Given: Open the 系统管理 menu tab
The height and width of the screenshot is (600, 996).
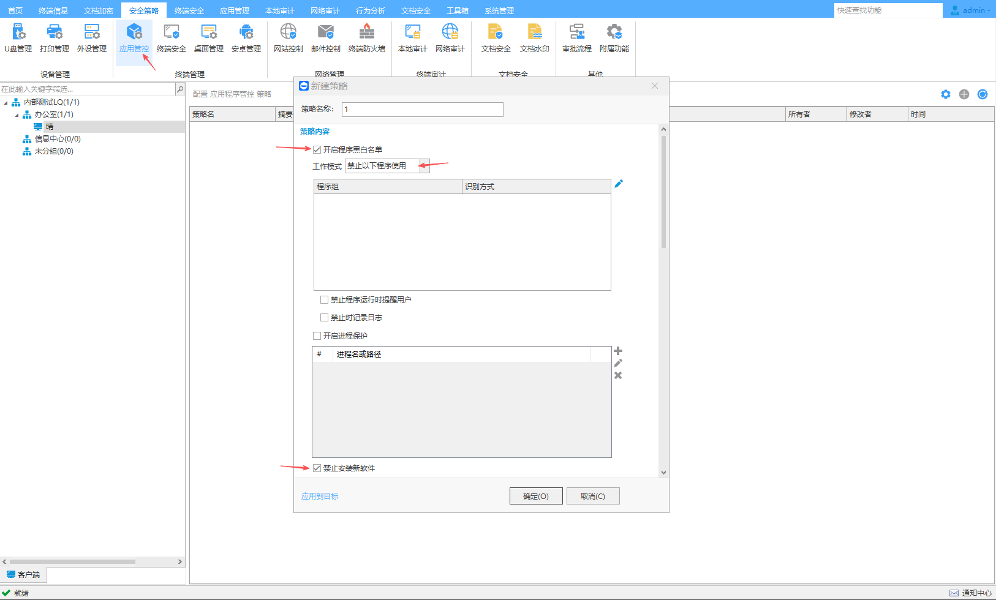Looking at the screenshot, I should coord(499,10).
